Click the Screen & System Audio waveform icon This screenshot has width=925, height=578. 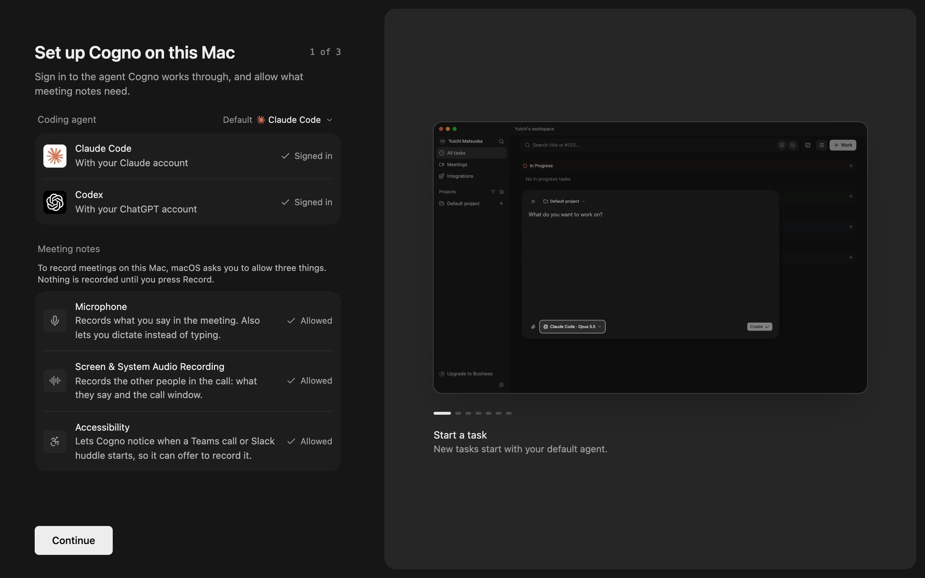(55, 380)
